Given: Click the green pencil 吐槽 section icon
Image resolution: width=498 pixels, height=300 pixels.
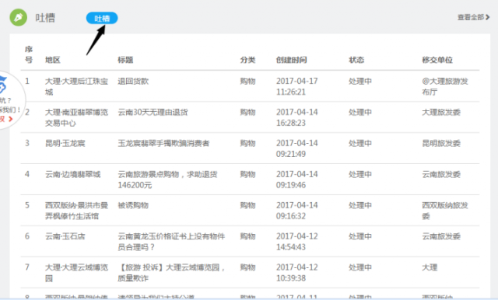Looking at the screenshot, I should tap(18, 17).
